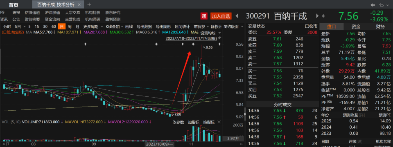The image size is (393, 147).
Task: Select the 日 daily period toggle
Action: pos(61,27)
